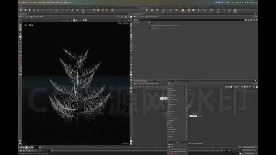The image size is (276, 155).
Task: Open the network editor Add menu
Action: click(x=136, y=87)
